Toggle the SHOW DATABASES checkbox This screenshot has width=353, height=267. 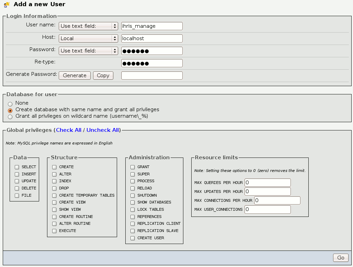tap(133, 202)
